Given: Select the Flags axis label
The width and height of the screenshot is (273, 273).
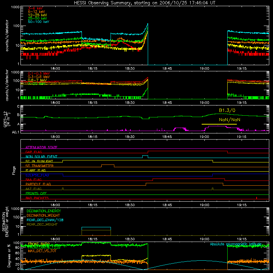Looking at the screenshot, I should pyautogui.click(x=14, y=170).
